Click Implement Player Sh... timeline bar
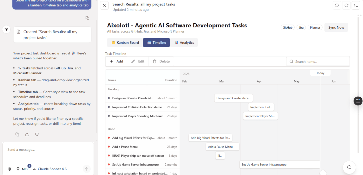The image size is (363, 175). coord(260,116)
